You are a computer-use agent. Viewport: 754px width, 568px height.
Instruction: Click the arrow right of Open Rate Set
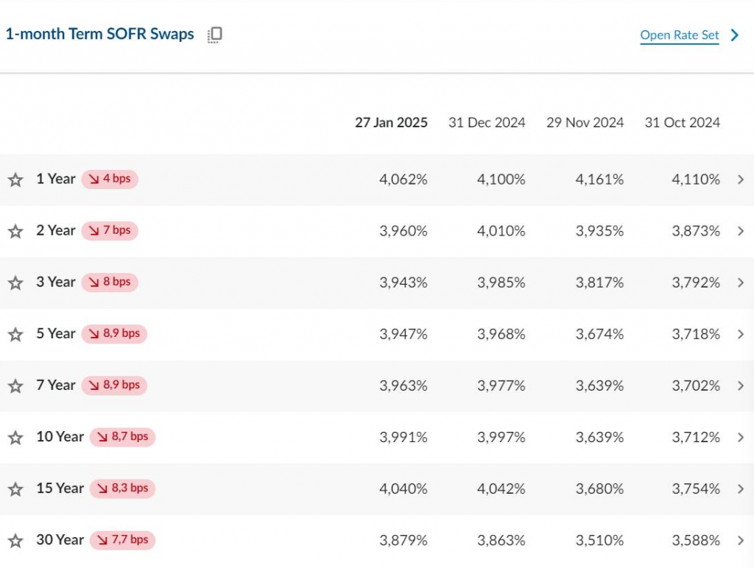pyautogui.click(x=734, y=35)
